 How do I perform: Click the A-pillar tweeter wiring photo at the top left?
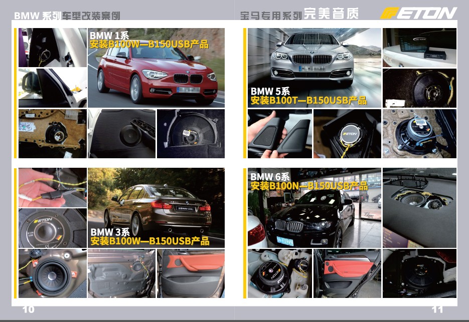[x=53, y=48]
